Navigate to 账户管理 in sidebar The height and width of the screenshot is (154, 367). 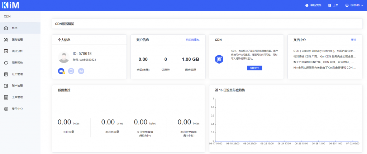click(x=17, y=86)
